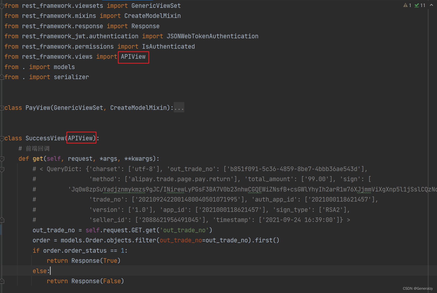Click the warning count indicator icon
Screen dimensions: 437x293
(x=405, y=5)
